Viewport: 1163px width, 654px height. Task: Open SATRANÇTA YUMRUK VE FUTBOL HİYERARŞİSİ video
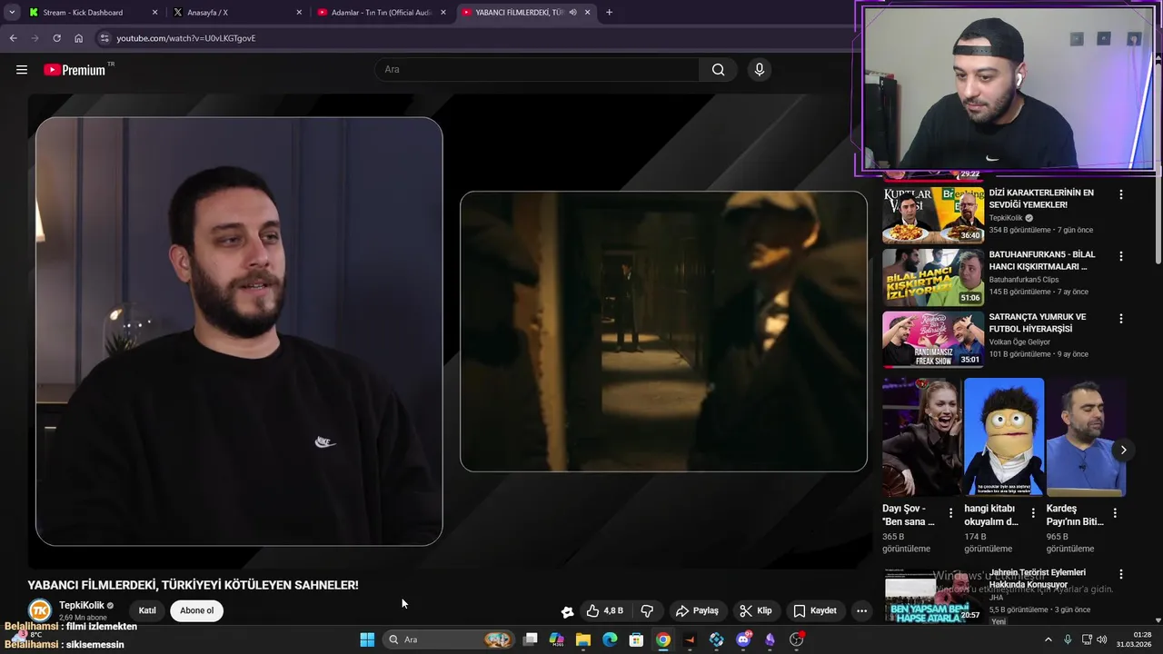pyautogui.click(x=1038, y=322)
